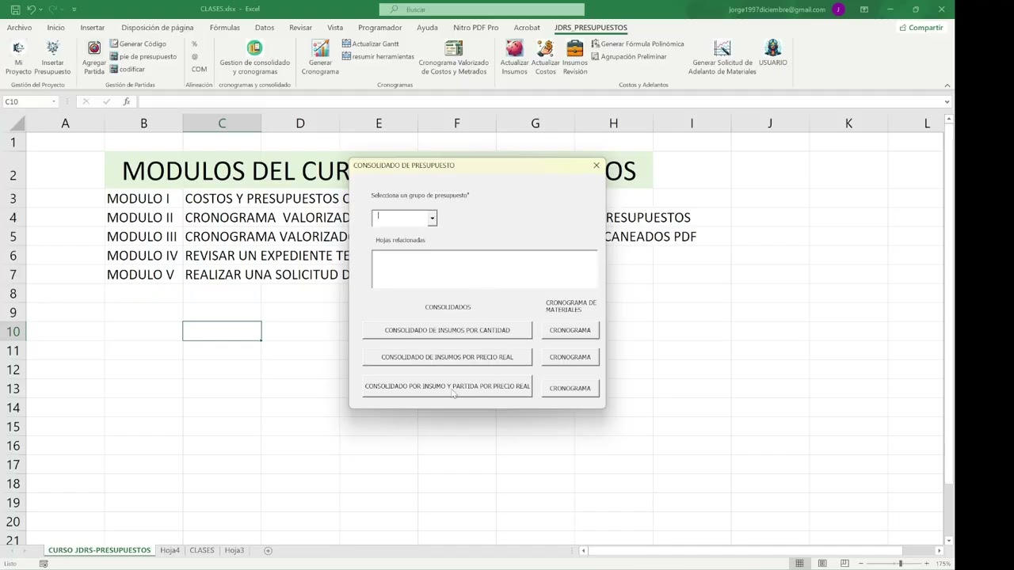Viewport: 1014px width, 570px height.
Task: Open Insumos Revisión briefcase tool
Action: coord(575,58)
